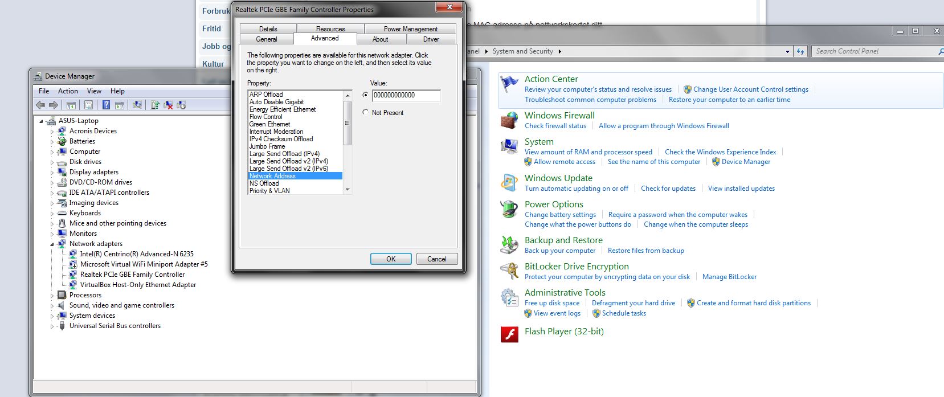
Task: Click the System computer icon in Control Panel
Action: 509,146
